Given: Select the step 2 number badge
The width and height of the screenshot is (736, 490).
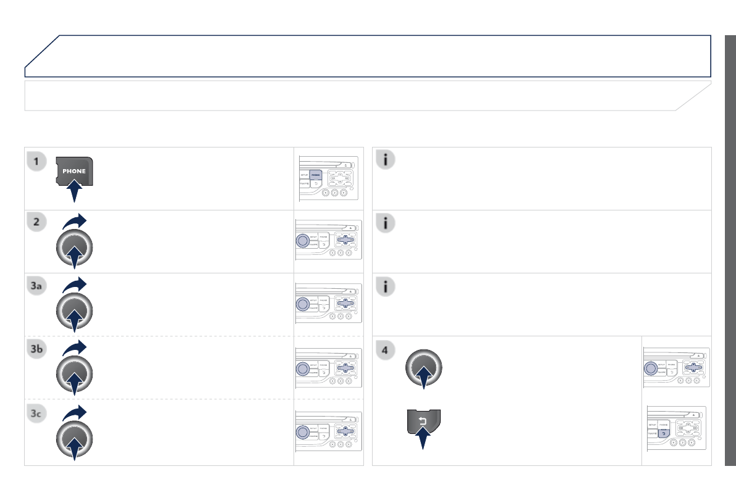Looking at the screenshot, I should (37, 223).
